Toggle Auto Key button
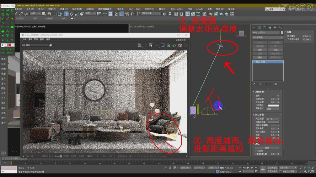This screenshot has width=316, height=177. [273, 167]
